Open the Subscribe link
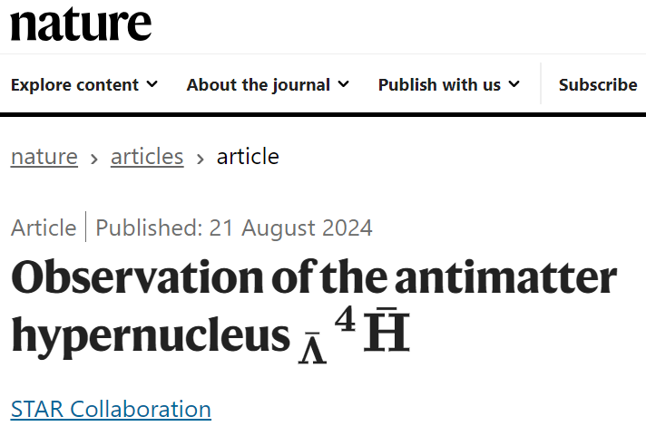646x436 pixels. pyautogui.click(x=598, y=85)
